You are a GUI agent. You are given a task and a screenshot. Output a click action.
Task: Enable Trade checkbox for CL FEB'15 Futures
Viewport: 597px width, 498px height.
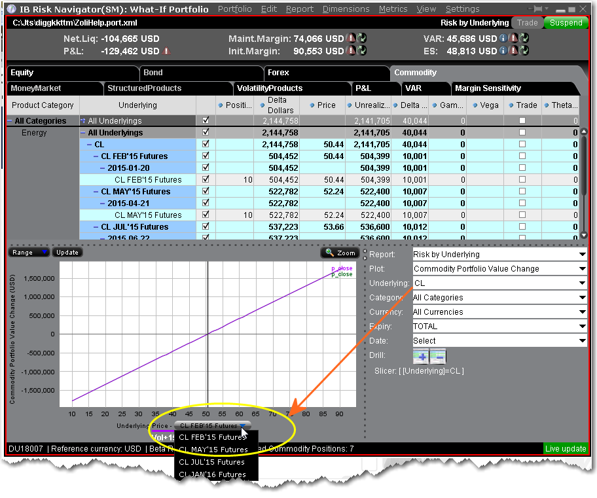[x=522, y=156]
